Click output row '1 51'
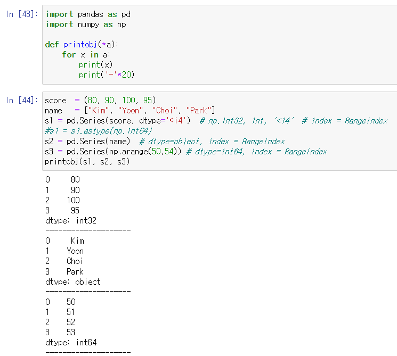397x356 pixels. pos(61,312)
